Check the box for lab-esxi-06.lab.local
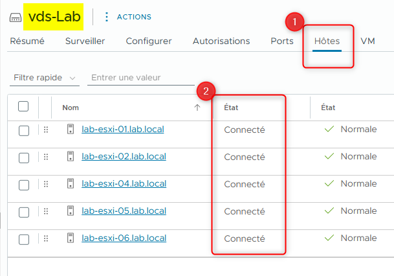This screenshot has width=394, height=276. click(24, 240)
